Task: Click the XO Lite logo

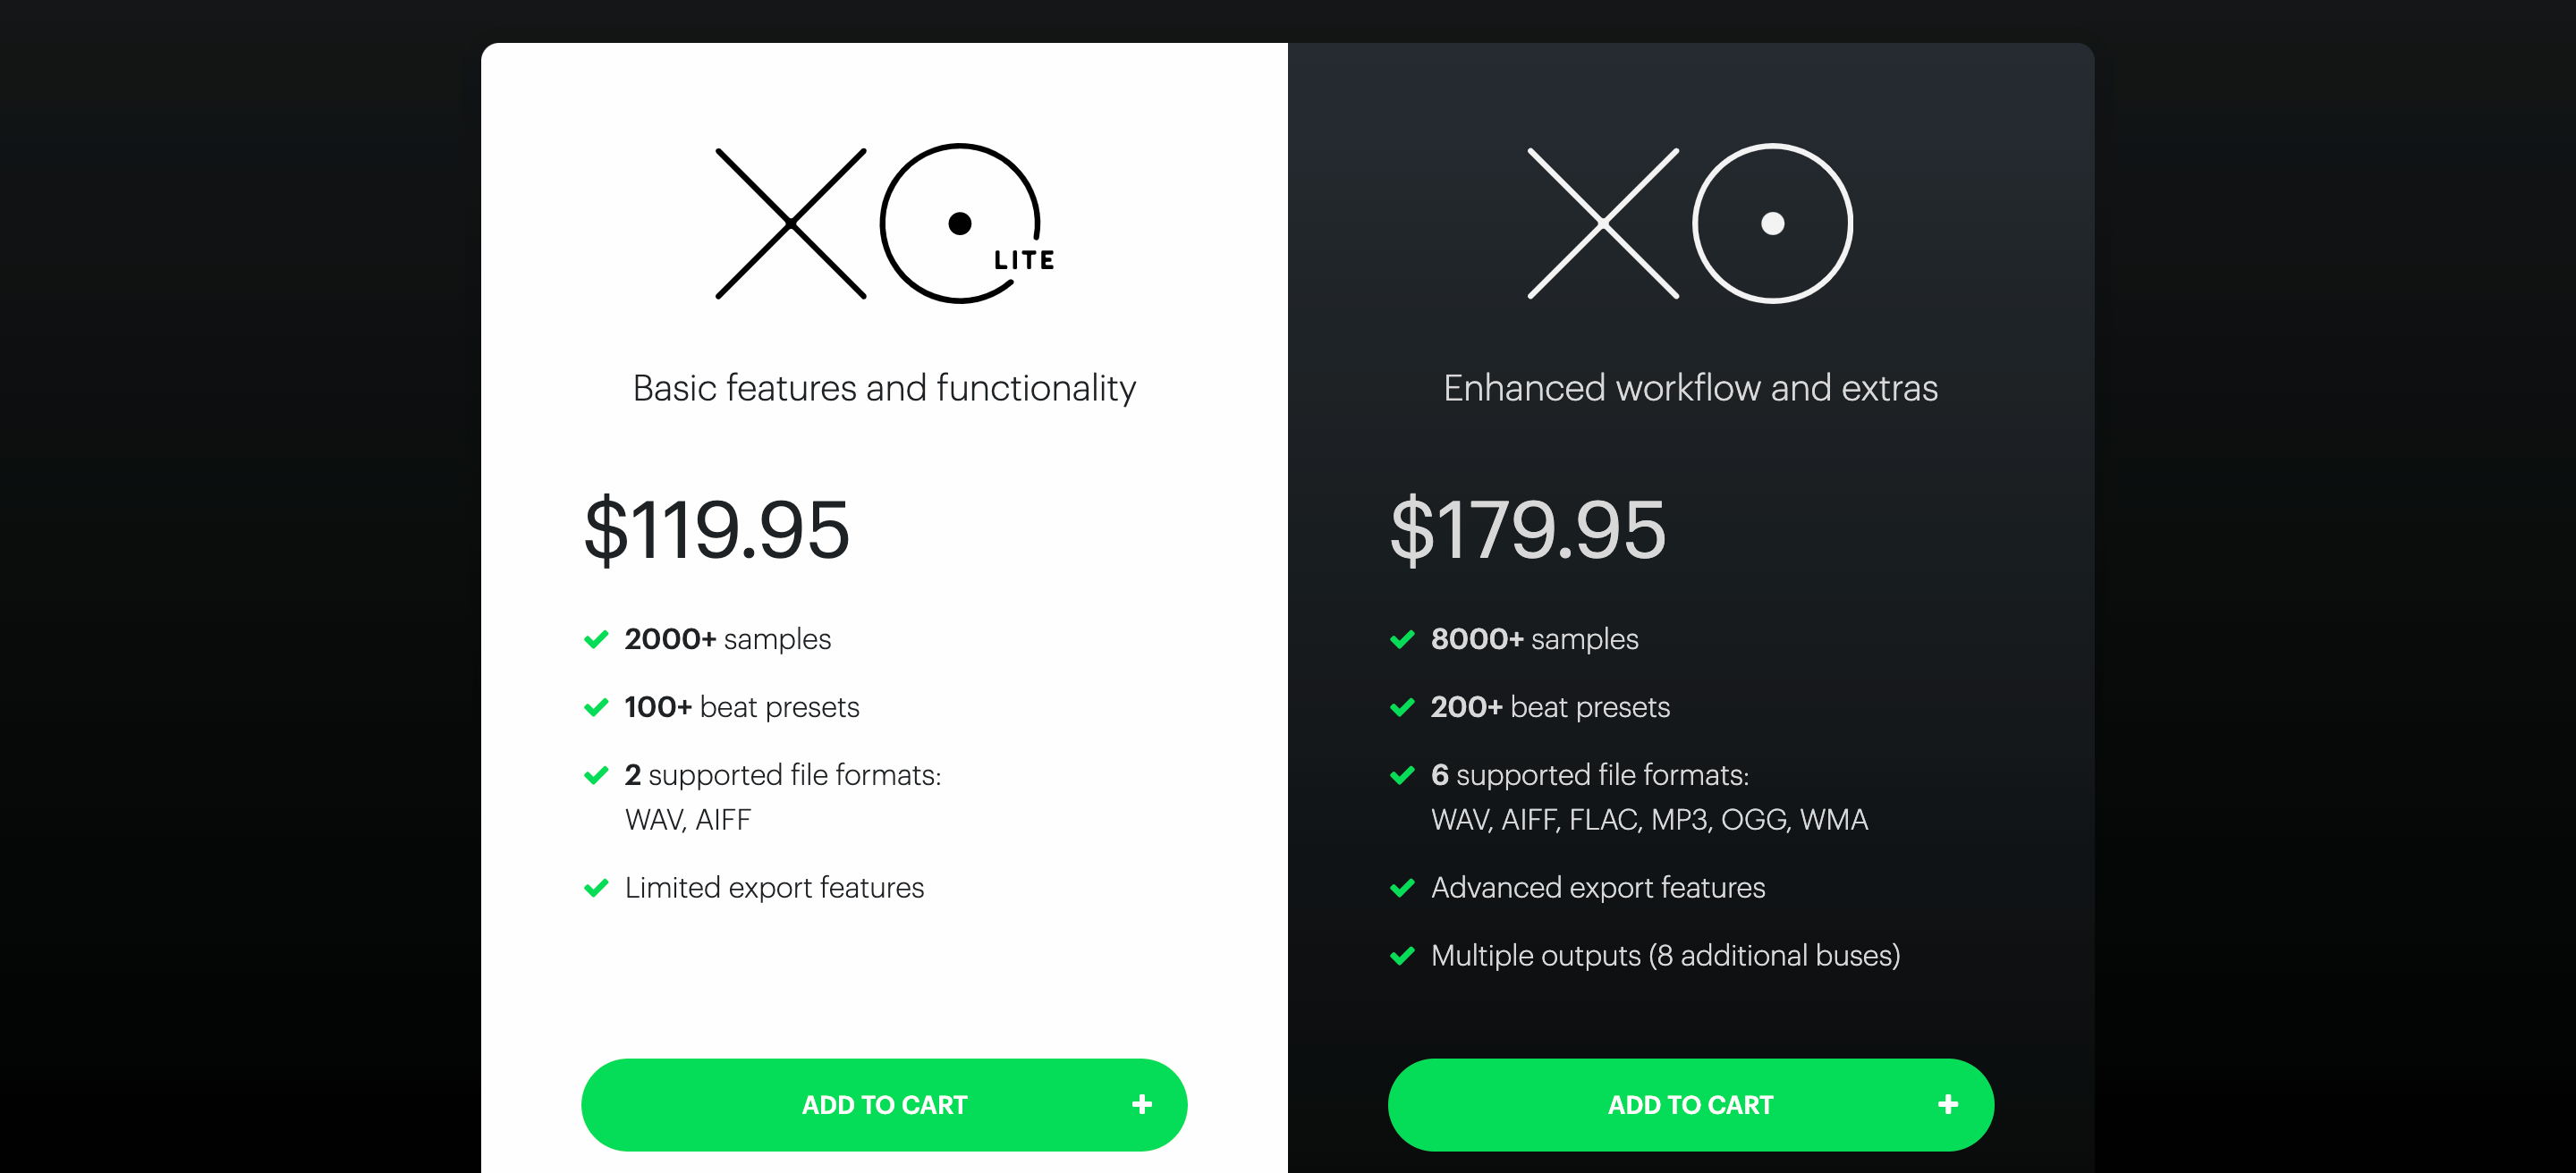Action: (x=885, y=223)
